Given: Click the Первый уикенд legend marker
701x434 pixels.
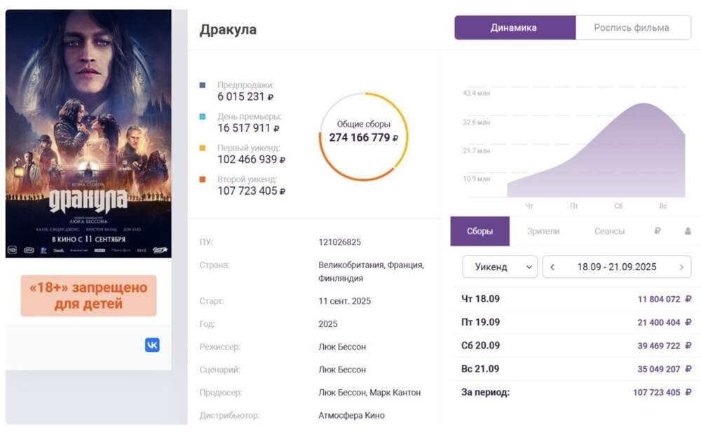Looking at the screenshot, I should (203, 148).
